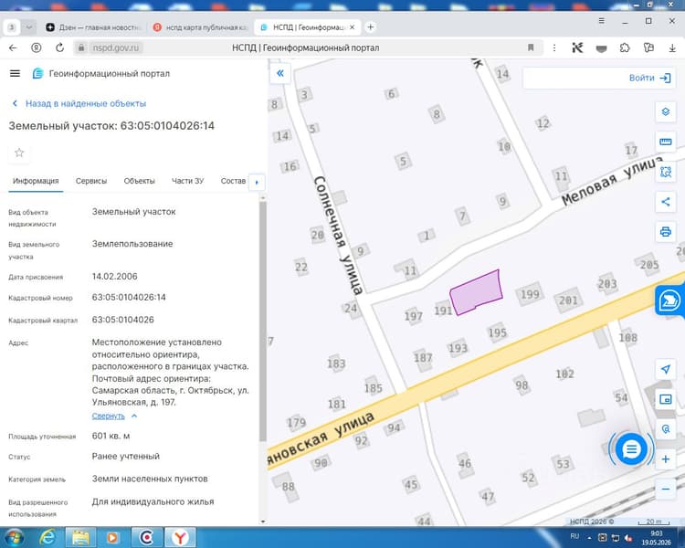Open Internet Explorer from taskbar
The width and height of the screenshot is (685, 548).
47,537
